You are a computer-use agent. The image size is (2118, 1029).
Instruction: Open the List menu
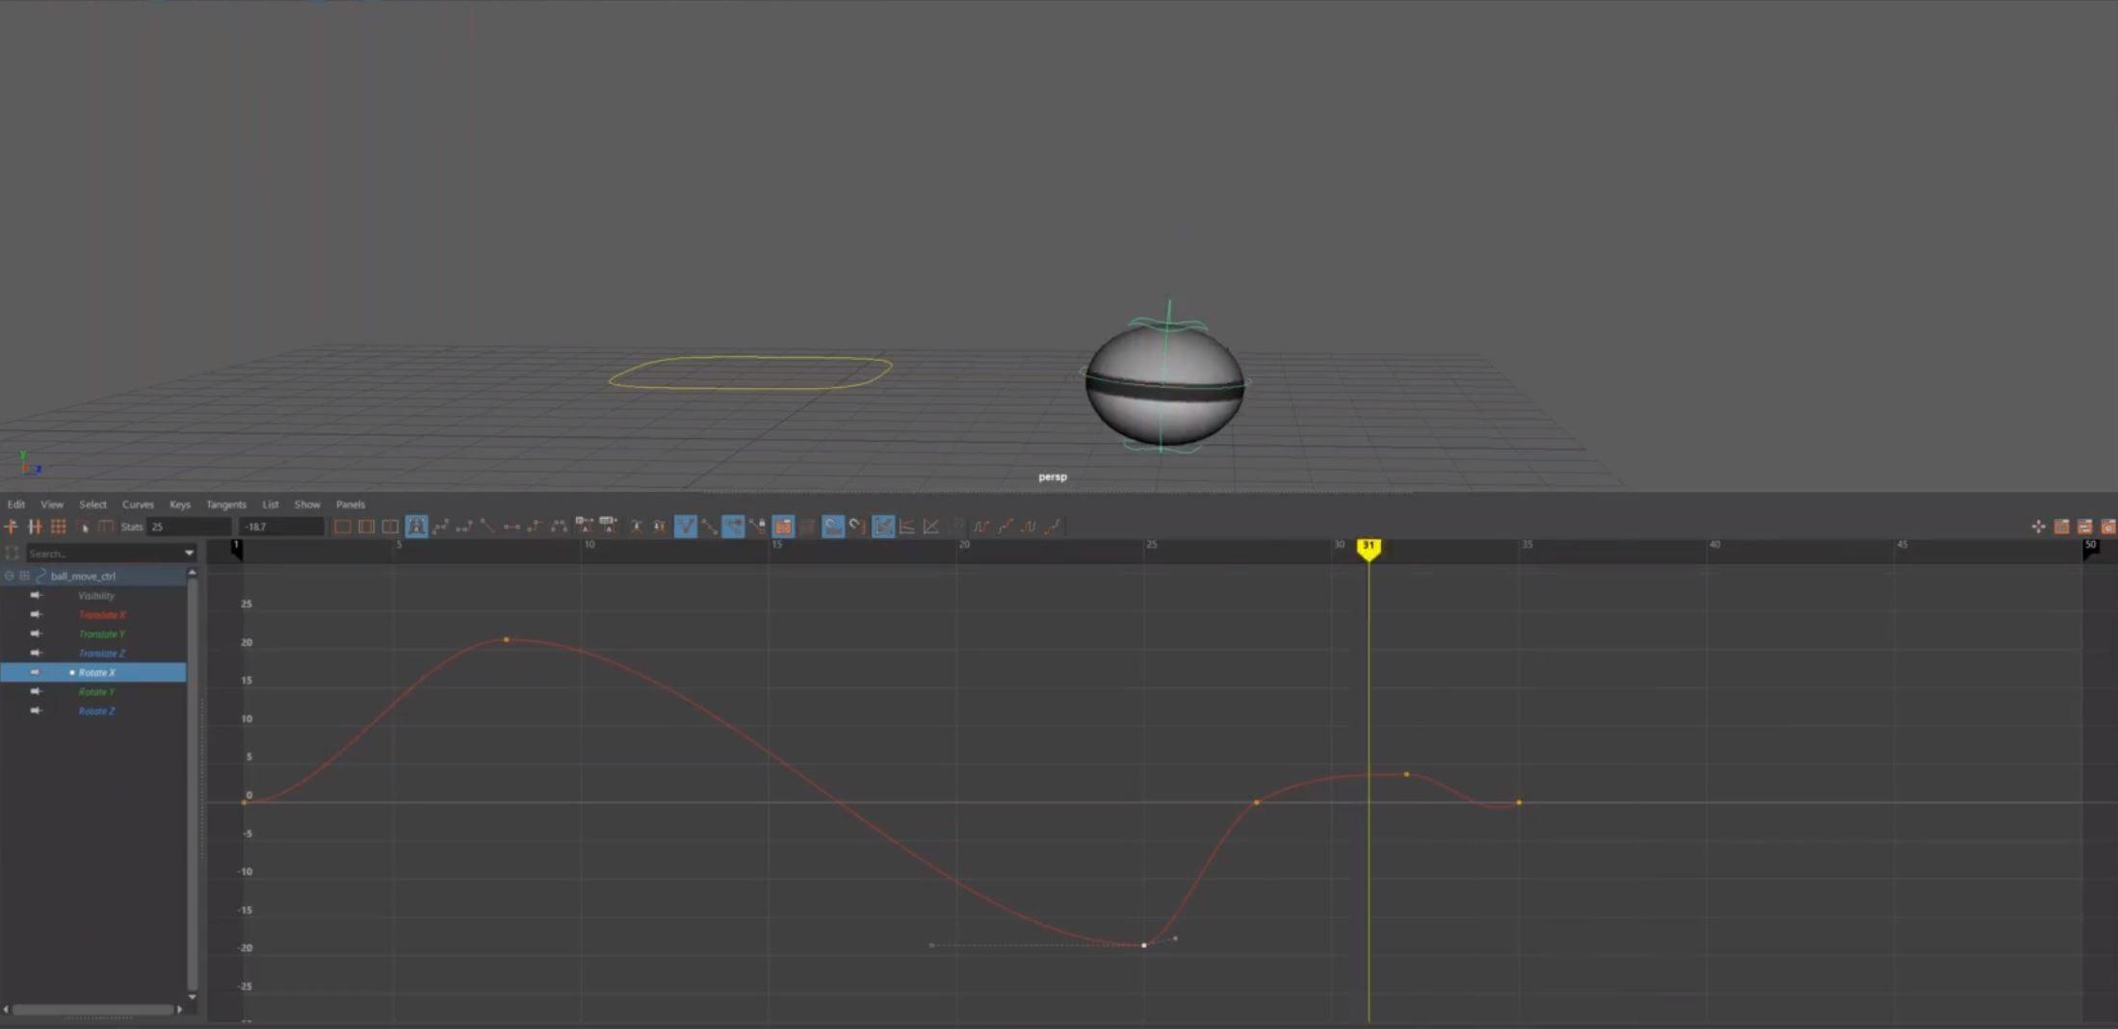coord(271,504)
